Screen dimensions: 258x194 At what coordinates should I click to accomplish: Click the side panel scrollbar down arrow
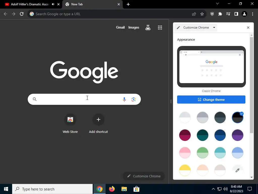(252, 177)
